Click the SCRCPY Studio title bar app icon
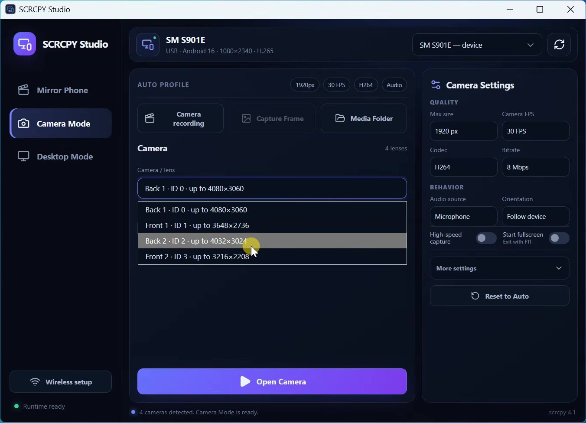The image size is (586, 423). tap(10, 9)
